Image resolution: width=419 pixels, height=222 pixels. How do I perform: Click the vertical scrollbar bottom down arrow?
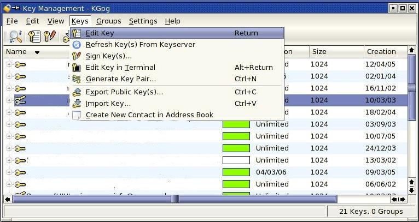click(x=411, y=190)
